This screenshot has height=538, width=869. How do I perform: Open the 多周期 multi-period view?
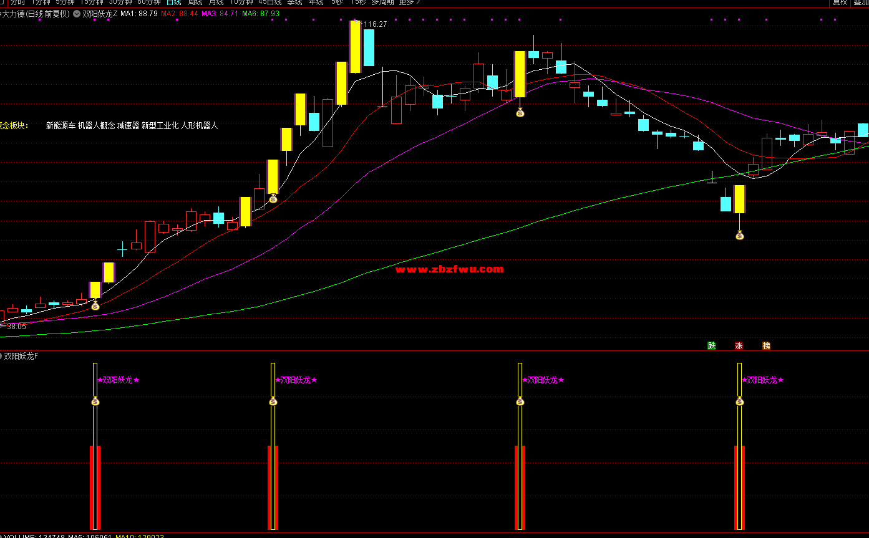coord(382,2)
